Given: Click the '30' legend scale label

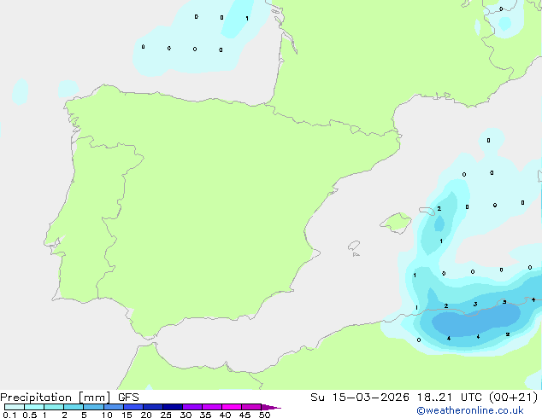Looking at the screenshot, I should 186,415.
